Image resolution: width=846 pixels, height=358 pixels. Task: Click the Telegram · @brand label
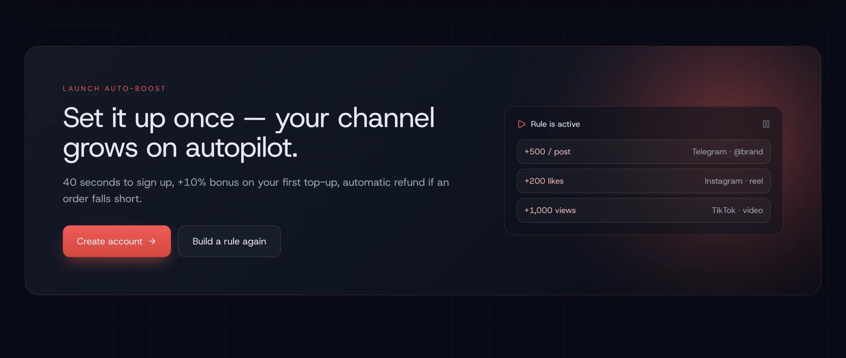pyautogui.click(x=727, y=152)
